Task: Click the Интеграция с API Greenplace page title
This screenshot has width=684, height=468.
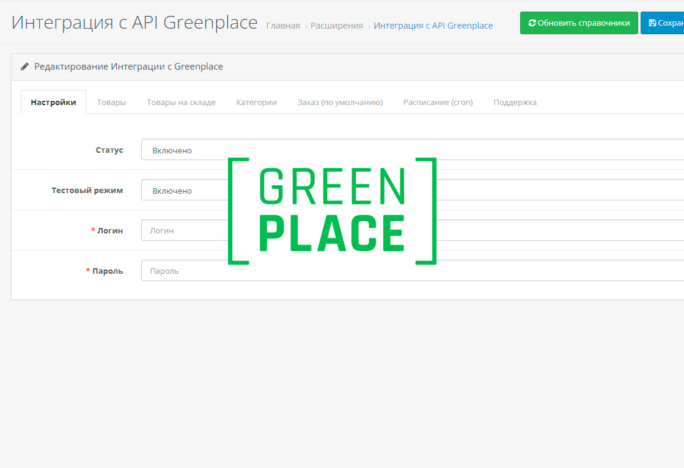Action: (134, 23)
